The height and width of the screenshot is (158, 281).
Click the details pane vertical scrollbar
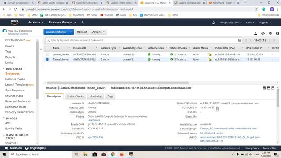tap(278, 97)
